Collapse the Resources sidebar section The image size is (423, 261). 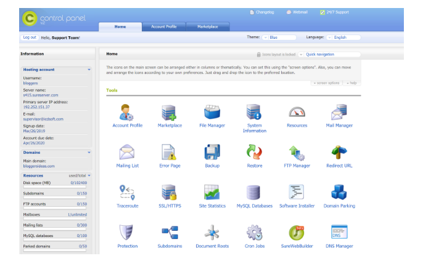(x=89, y=175)
